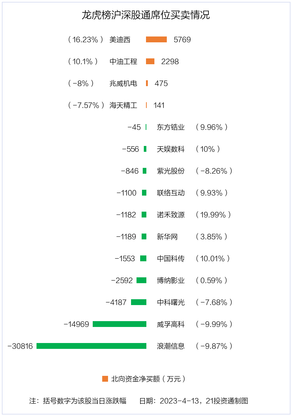Click the -30816 value label

coord(20,346)
